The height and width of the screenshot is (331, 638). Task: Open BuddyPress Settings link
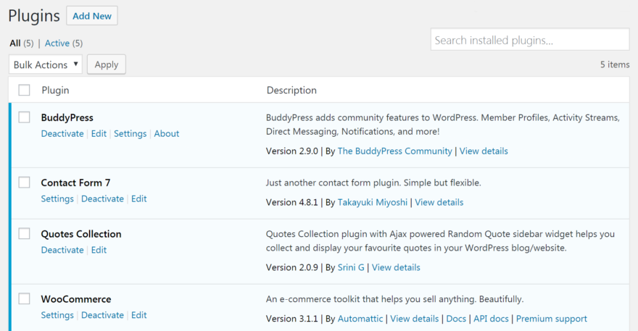pos(130,134)
